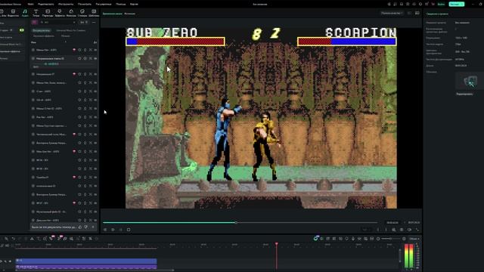The image size is (484, 272).
Task: Select the text T tool in timeline toolbar
Action: click(x=39, y=239)
